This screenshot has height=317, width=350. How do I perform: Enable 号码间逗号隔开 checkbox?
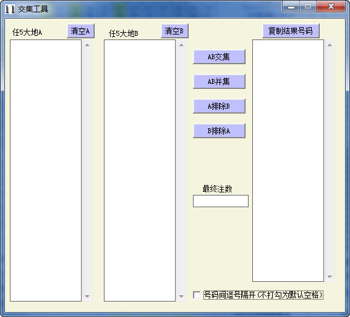(x=197, y=295)
